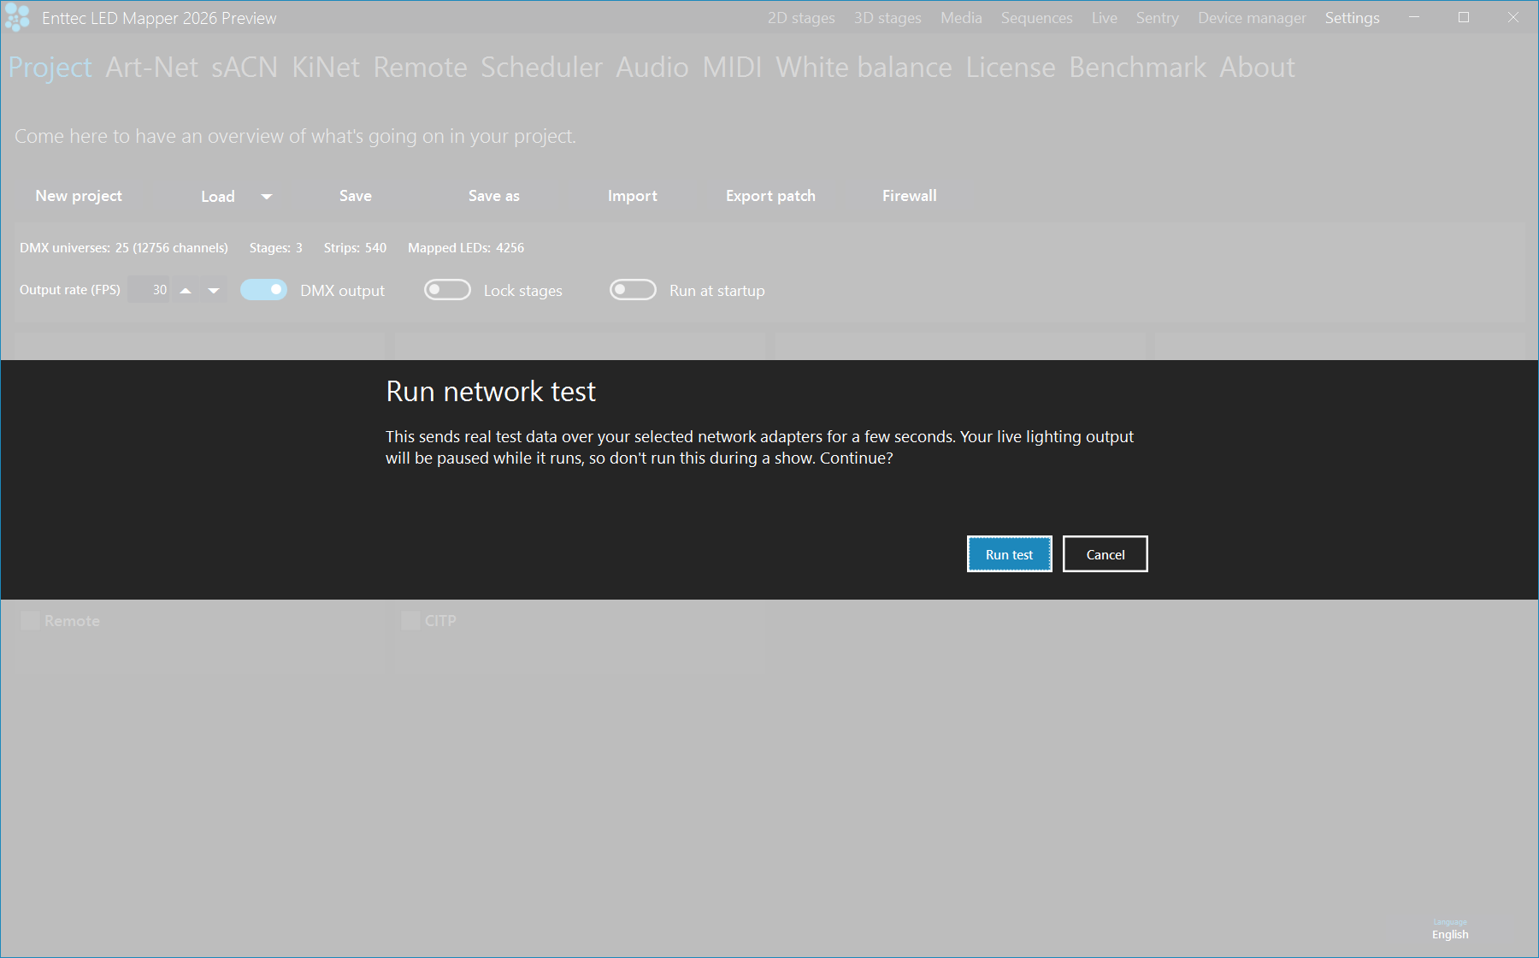
Task: Go to the Audio tab
Action: (x=652, y=68)
